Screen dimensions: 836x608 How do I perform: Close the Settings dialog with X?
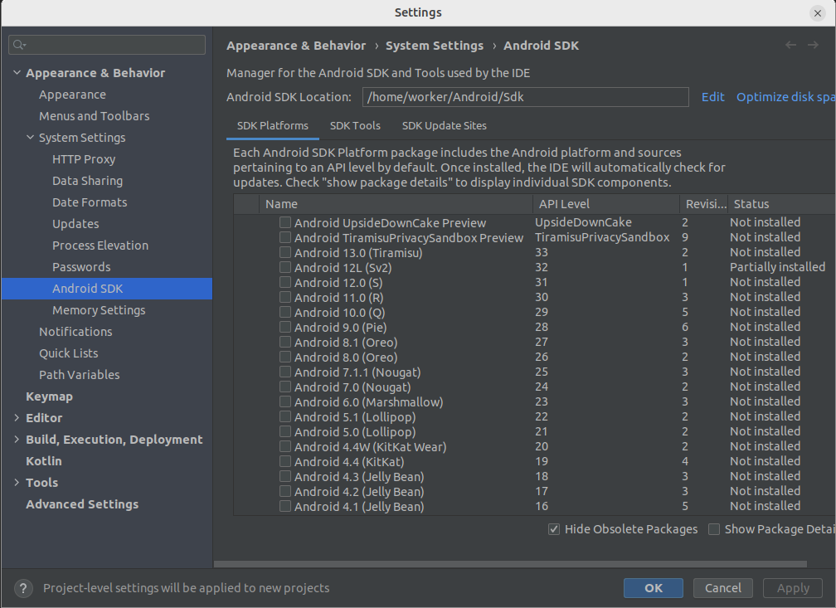(x=818, y=12)
